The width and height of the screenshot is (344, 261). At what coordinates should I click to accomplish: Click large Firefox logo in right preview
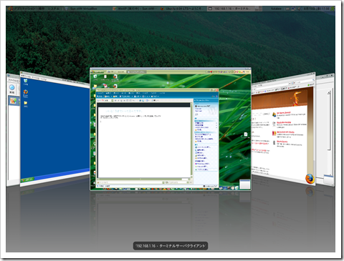click(x=310, y=179)
